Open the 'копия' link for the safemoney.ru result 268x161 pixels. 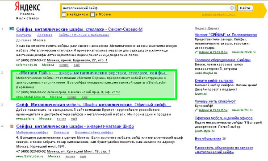[x=64, y=65]
